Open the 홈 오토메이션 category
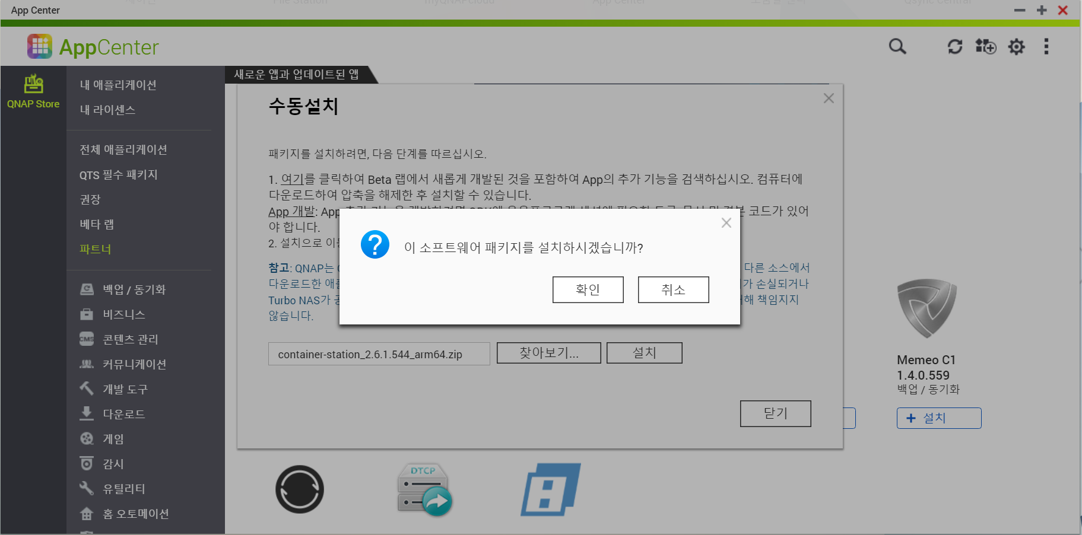Screen dimensions: 1082x535 click(136, 514)
